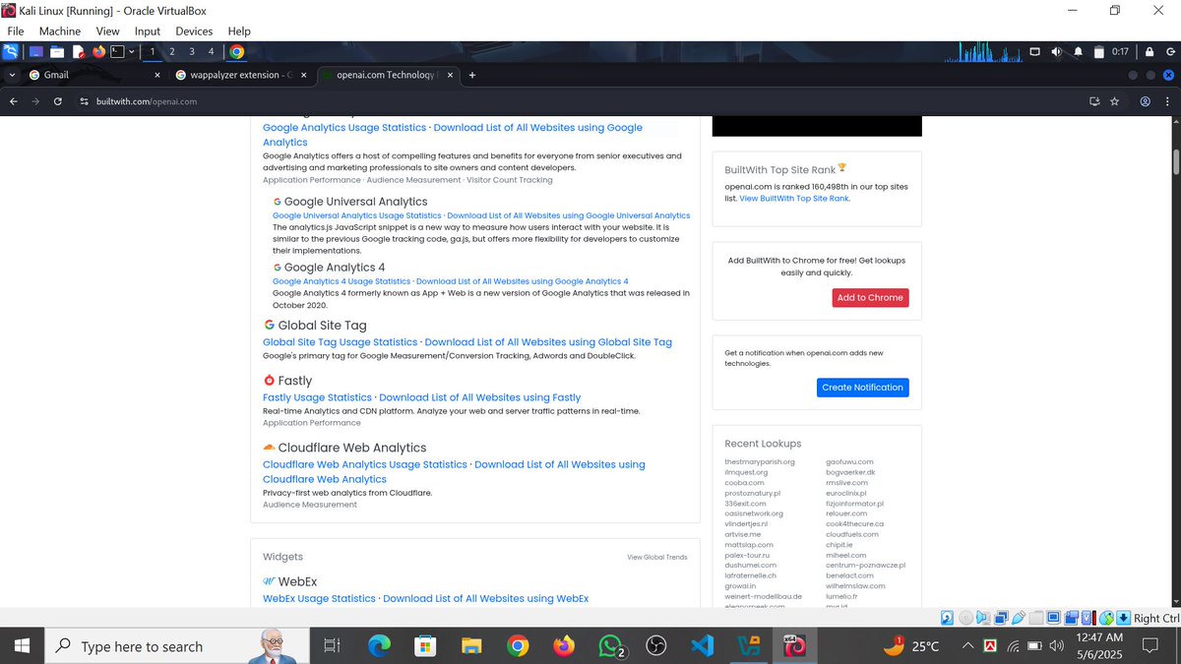The width and height of the screenshot is (1181, 664).
Task: Bookmark this page with star icon
Action: coord(1114,101)
